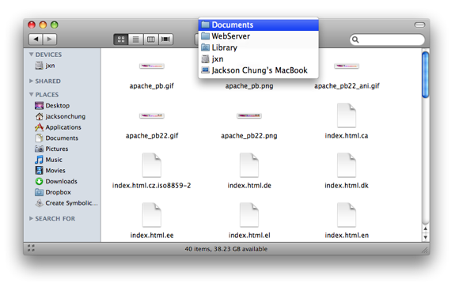Open Downloads in the sidebar
This screenshot has height=287, width=459.
[x=56, y=181]
